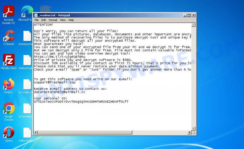
Task: Maximize the _readme.txt Notepad window
Action: tap(189, 15)
